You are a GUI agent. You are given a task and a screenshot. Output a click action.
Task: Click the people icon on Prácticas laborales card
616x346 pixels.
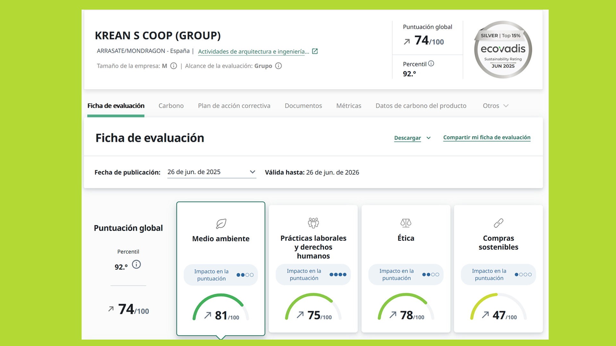(313, 223)
